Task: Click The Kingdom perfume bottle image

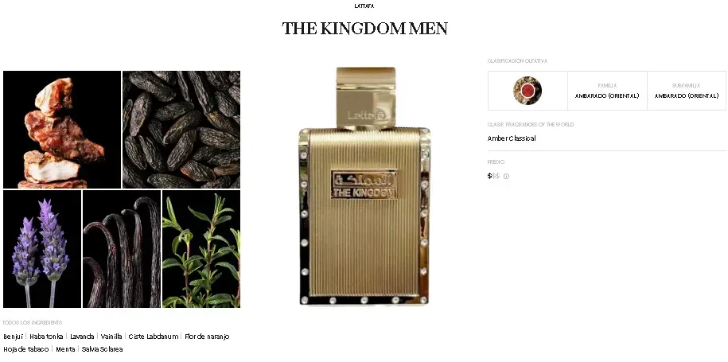Action: [364, 185]
